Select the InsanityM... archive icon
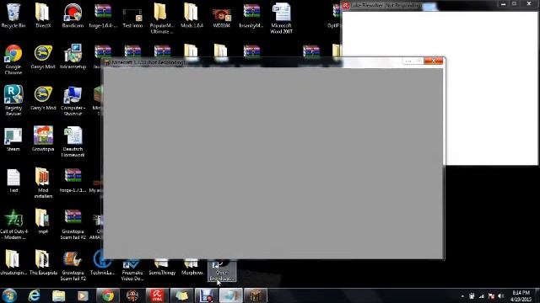 tap(251, 15)
